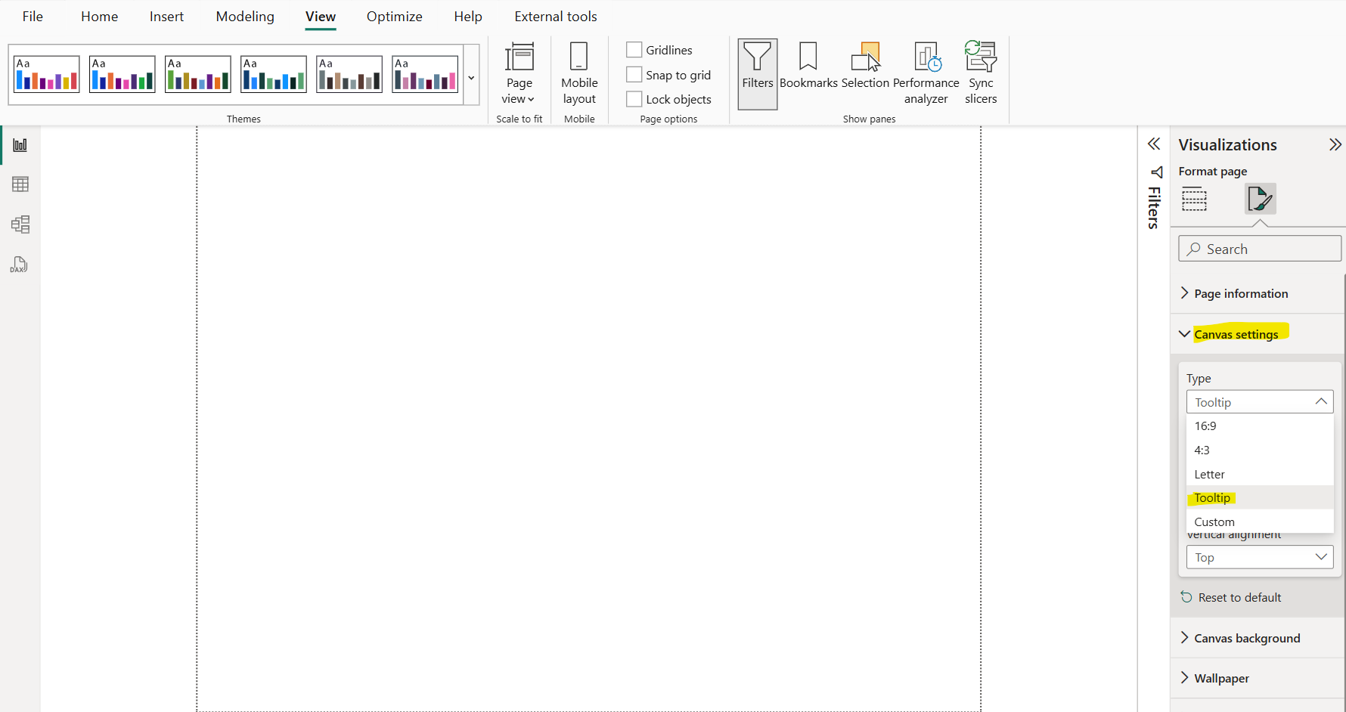Open the Filters pane button

click(757, 74)
